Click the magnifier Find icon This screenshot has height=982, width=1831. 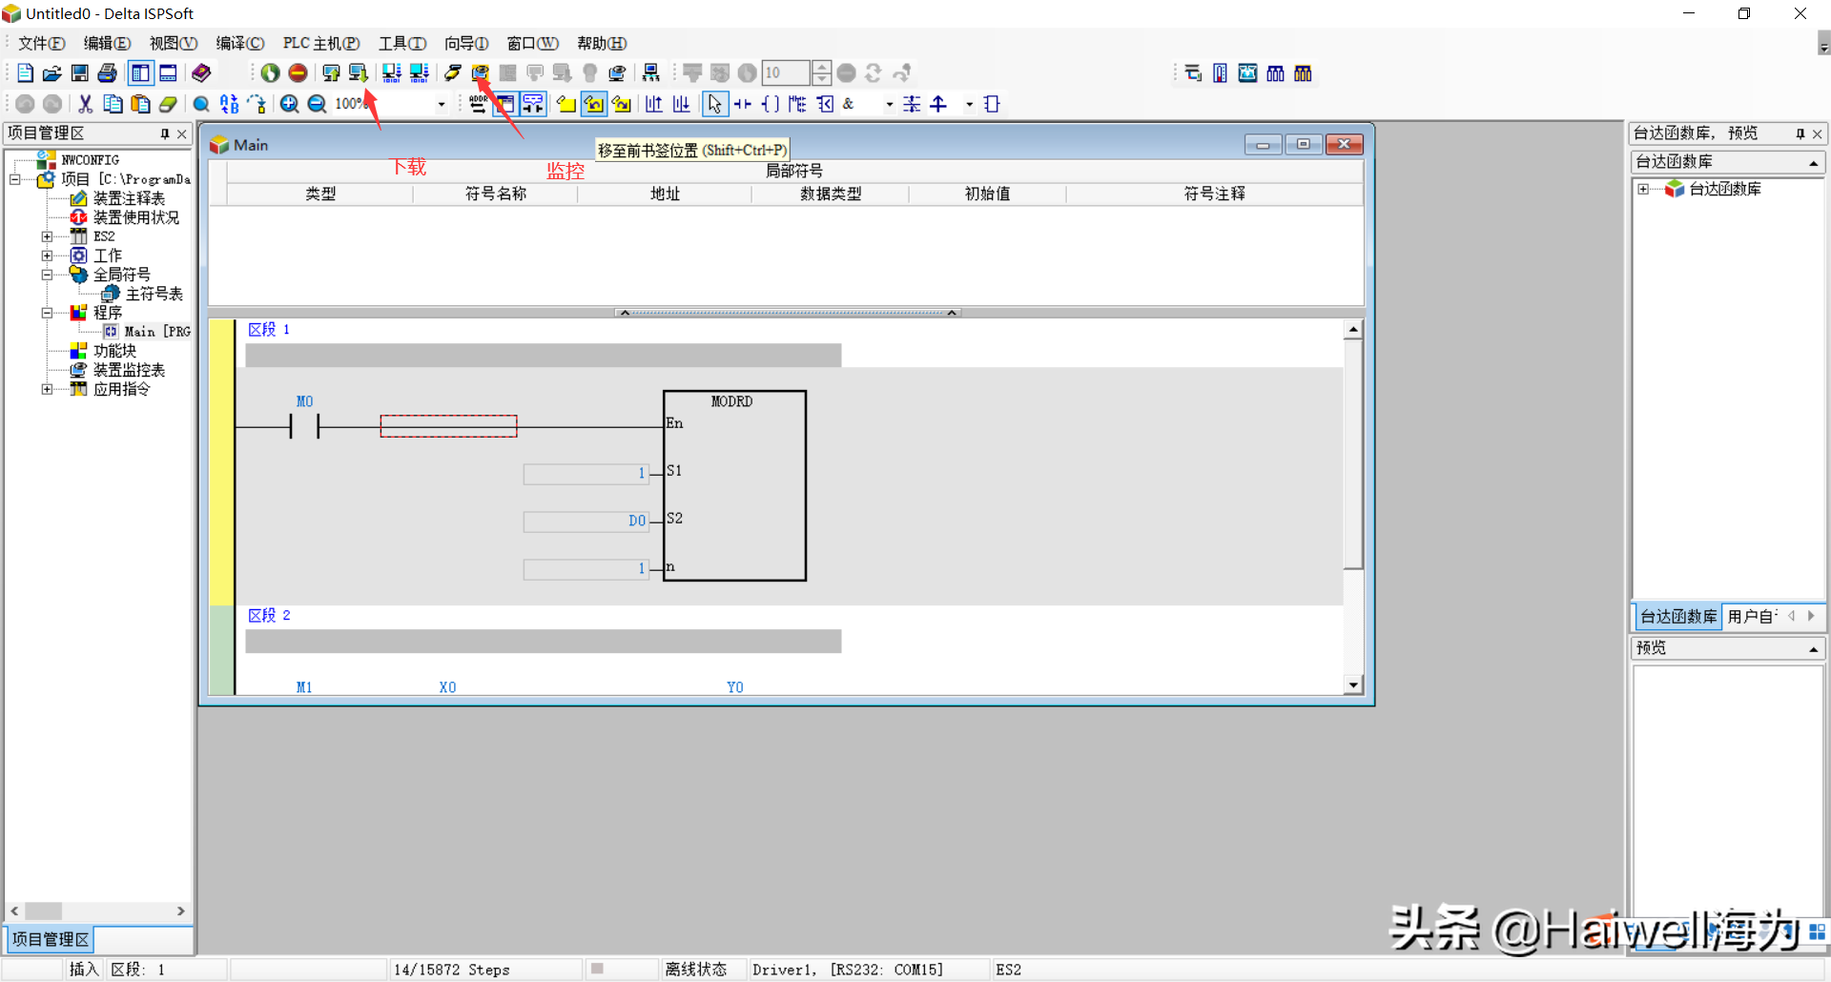(x=201, y=104)
